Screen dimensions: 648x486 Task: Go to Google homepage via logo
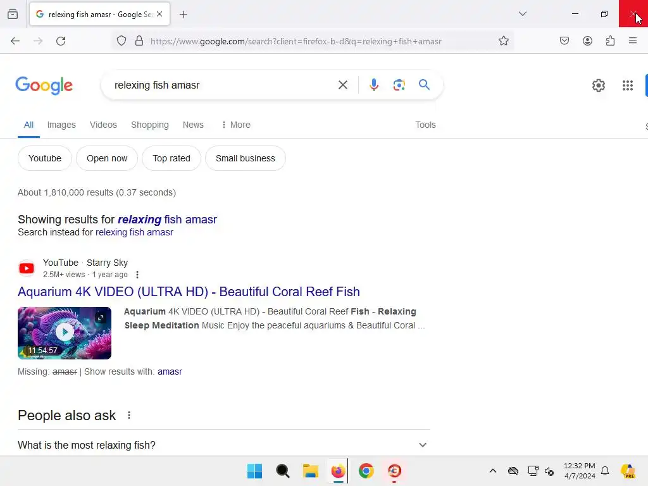pyautogui.click(x=44, y=85)
